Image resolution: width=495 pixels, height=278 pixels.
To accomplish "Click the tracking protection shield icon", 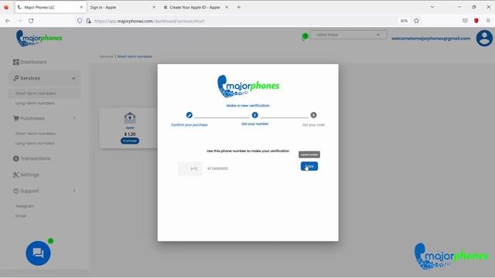I will (80, 21).
